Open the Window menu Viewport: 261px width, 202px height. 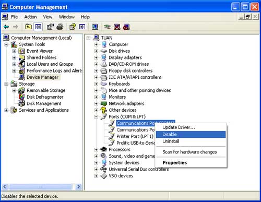click(67, 17)
